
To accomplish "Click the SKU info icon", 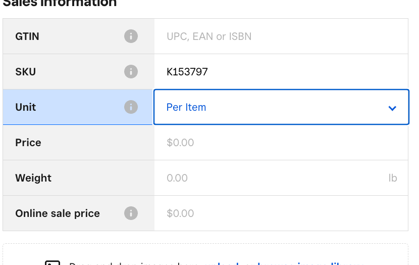I will click(x=131, y=72).
